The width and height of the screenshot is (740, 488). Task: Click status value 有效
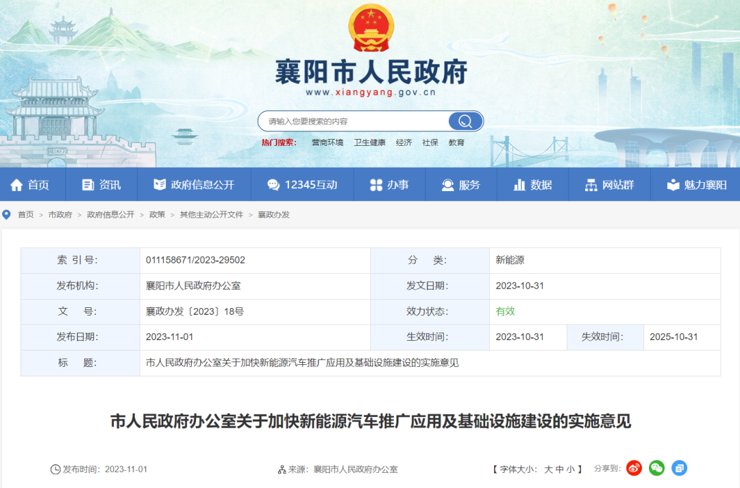[505, 311]
